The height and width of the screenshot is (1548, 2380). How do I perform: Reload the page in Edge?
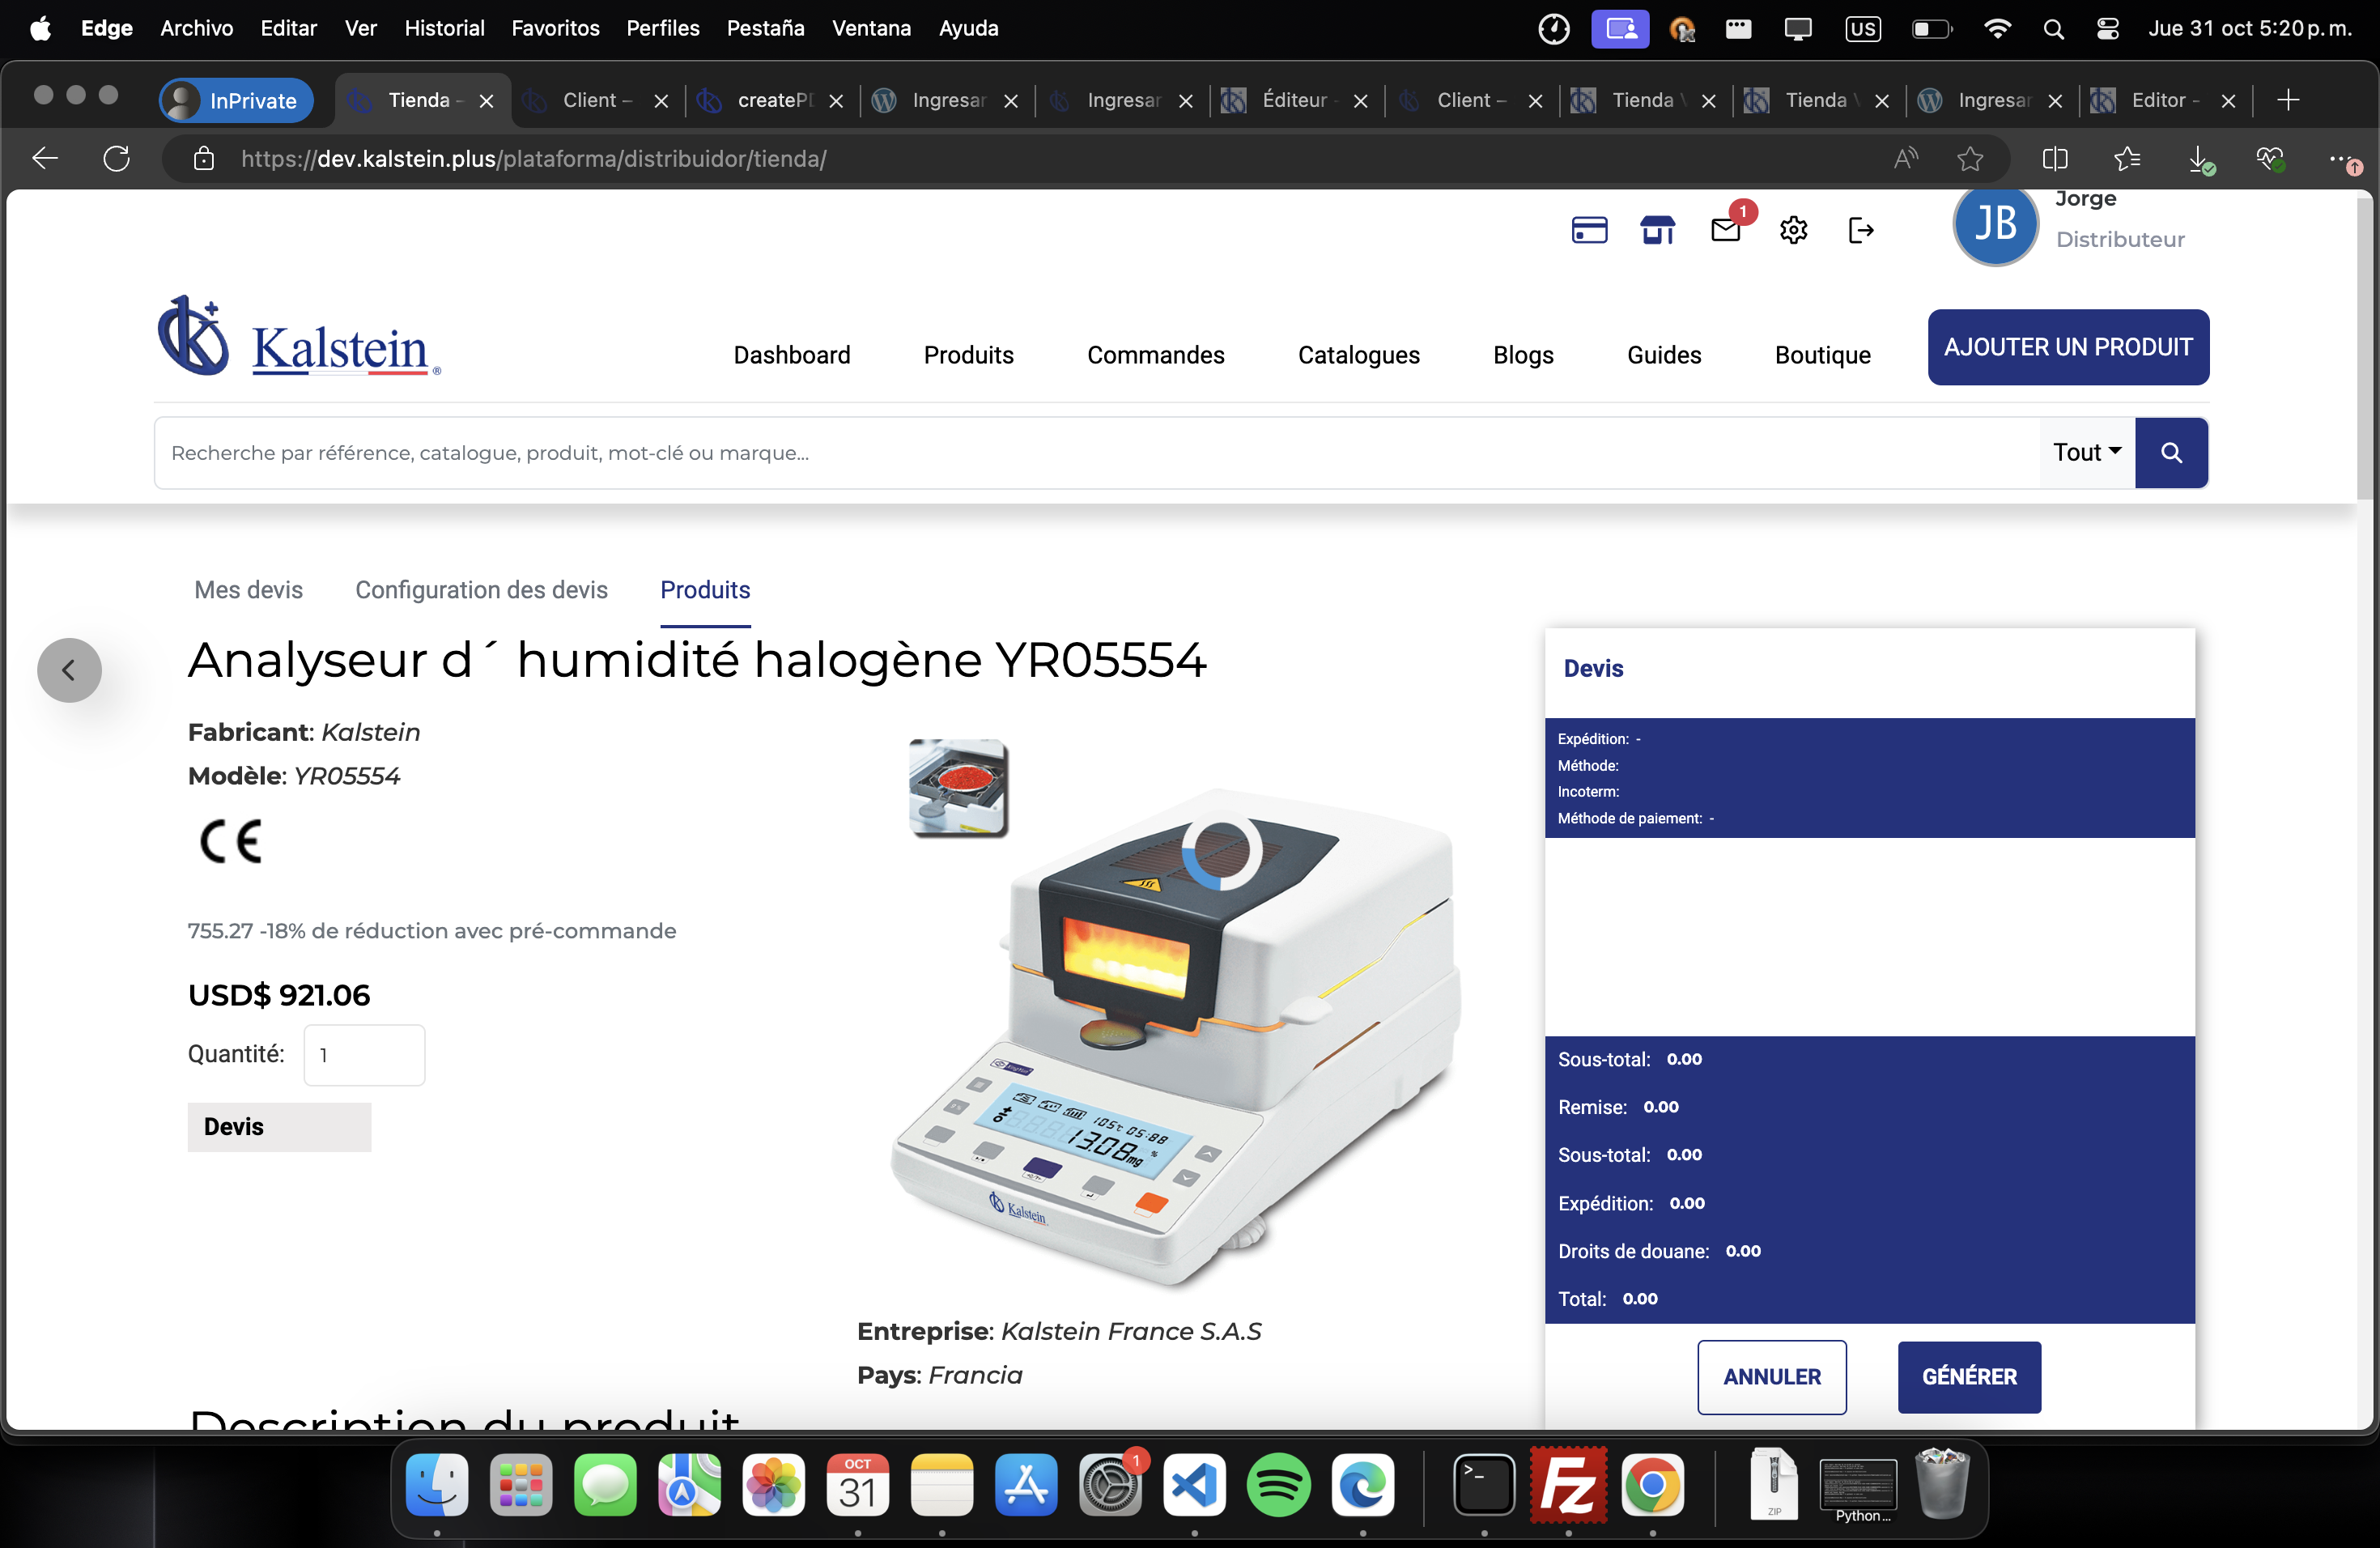(x=117, y=158)
